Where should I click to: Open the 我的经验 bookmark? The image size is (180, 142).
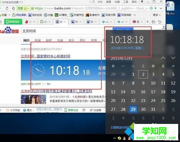[x=35, y=15]
